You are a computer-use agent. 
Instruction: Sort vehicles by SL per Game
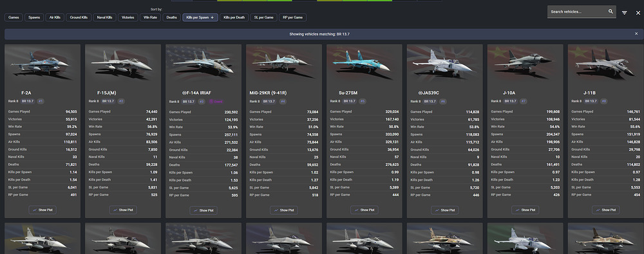263,17
